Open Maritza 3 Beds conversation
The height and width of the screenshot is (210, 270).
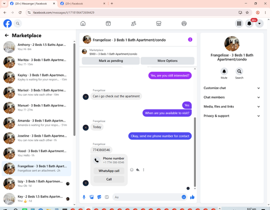(x=36, y=62)
